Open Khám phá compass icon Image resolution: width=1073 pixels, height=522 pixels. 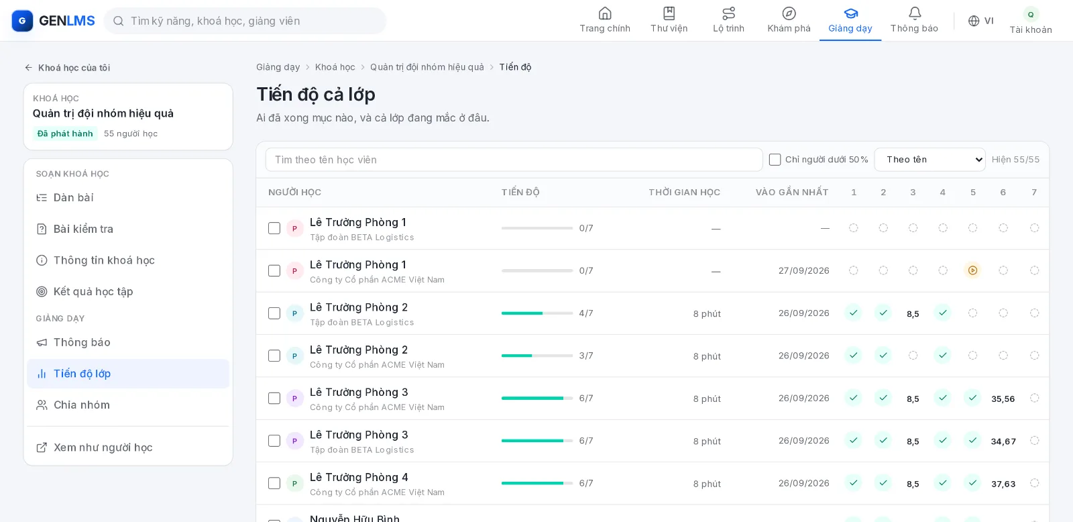(x=789, y=13)
